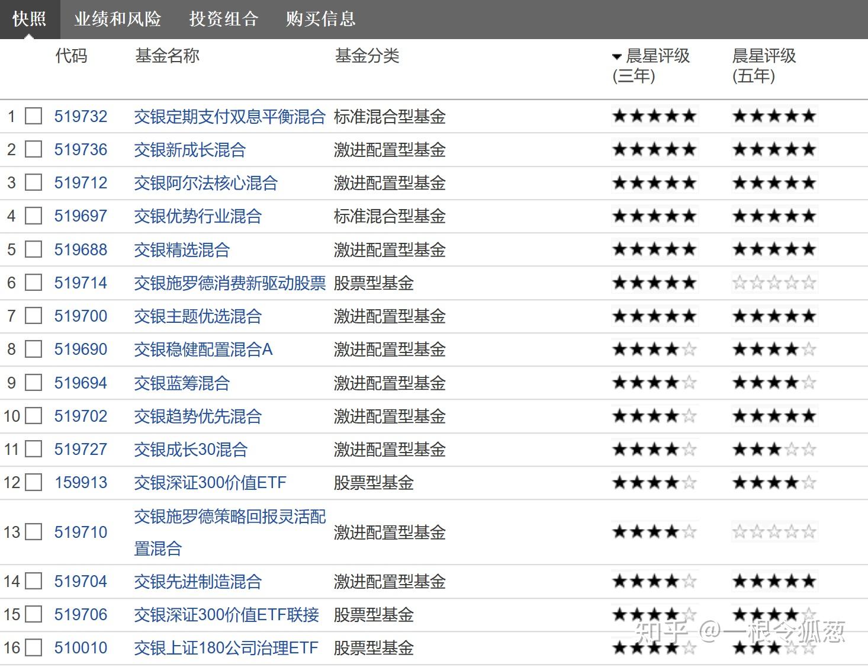This screenshot has height=667, width=868.
Task: Open fund 交银蓝筹混合
Action: pyautogui.click(x=182, y=383)
